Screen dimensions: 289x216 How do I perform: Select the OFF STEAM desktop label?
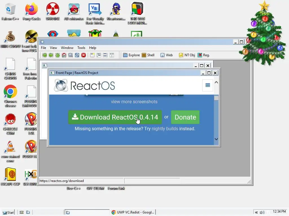click(95, 188)
